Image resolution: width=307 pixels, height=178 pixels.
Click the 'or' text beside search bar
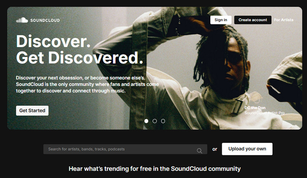click(x=215, y=149)
